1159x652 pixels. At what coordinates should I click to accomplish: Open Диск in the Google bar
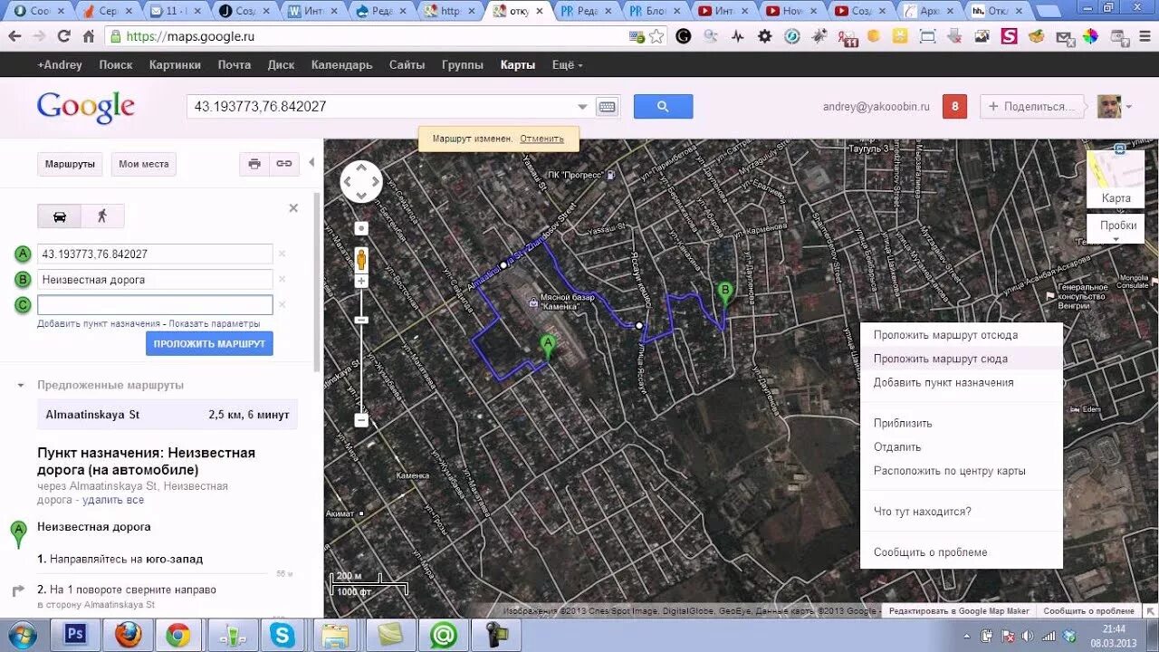pos(281,65)
